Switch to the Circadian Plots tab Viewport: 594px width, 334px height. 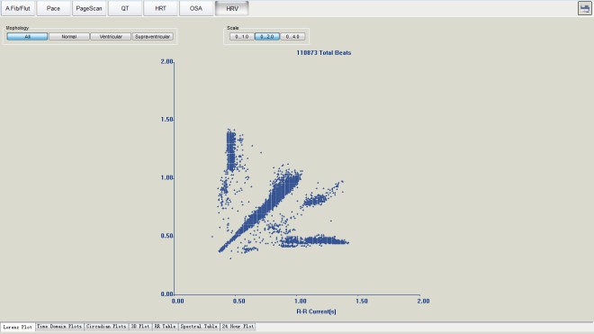pos(106,327)
